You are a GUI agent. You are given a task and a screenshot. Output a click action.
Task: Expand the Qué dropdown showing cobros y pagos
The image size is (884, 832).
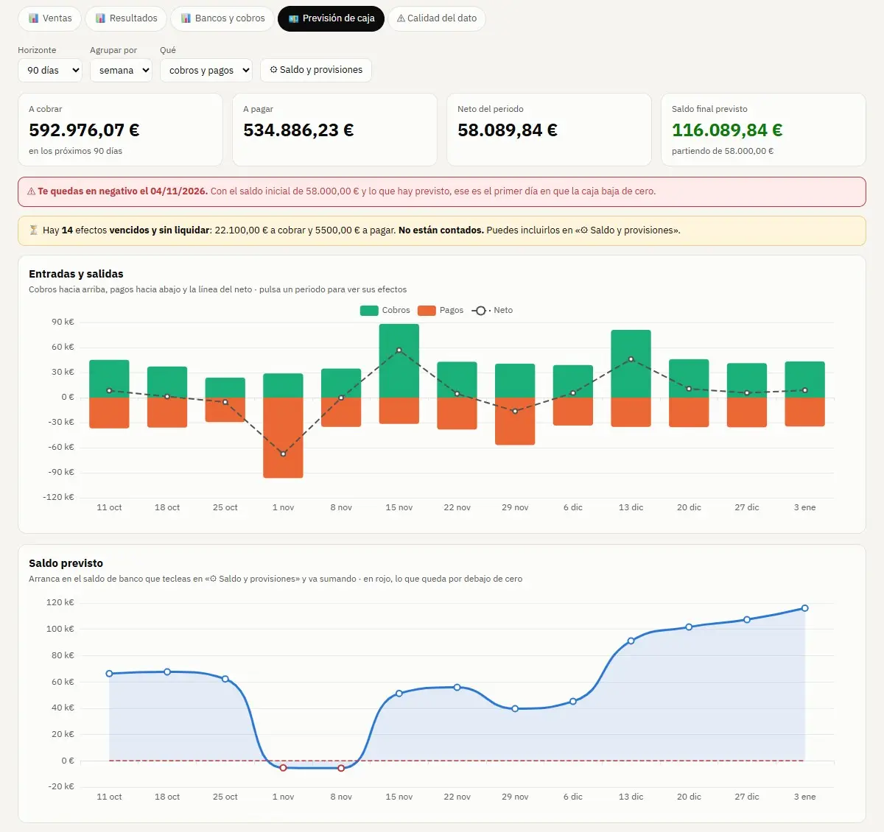click(206, 70)
